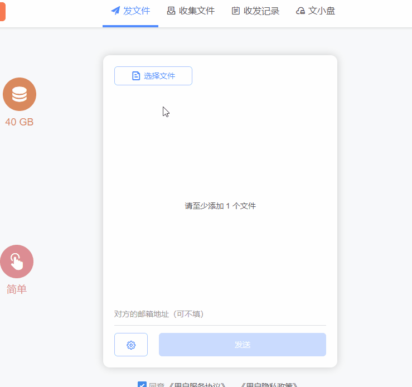Click the cloud icon beside 文小盘

click(x=300, y=11)
